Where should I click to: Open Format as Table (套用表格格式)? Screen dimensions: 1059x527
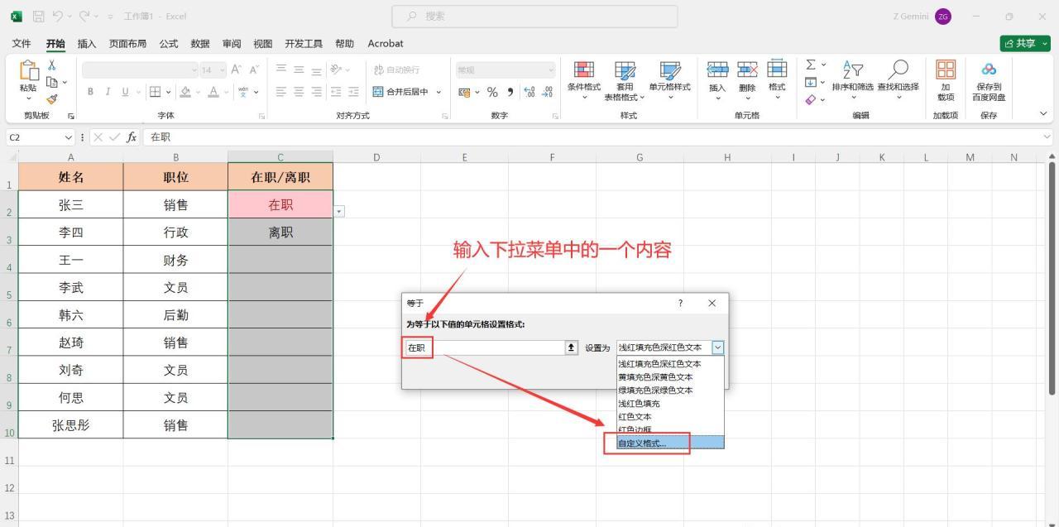tap(625, 80)
